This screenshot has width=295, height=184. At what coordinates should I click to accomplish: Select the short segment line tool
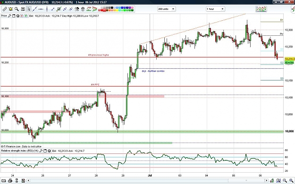pos(53,9)
